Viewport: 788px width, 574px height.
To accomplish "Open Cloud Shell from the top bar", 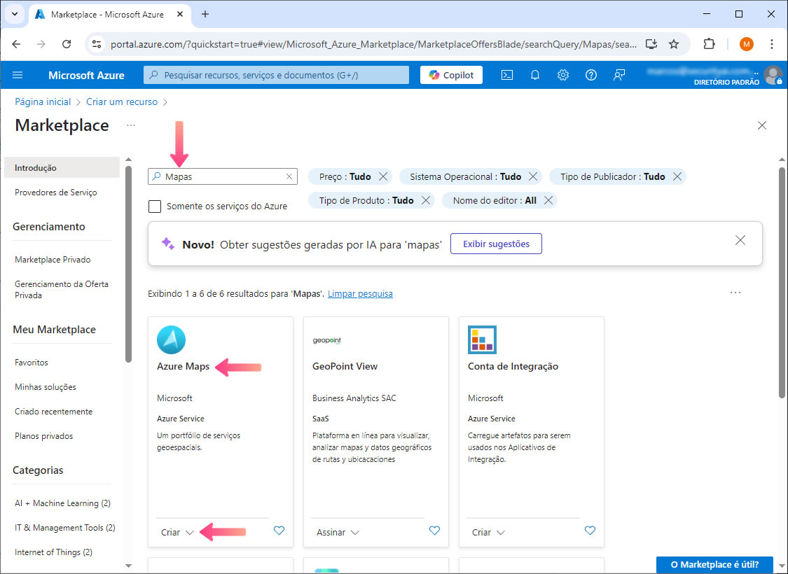I will 507,76.
